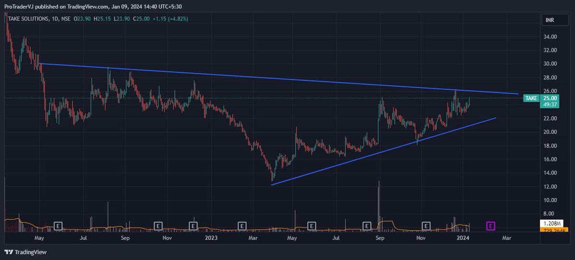Click the purple upcoming earnings E marker

491,225
